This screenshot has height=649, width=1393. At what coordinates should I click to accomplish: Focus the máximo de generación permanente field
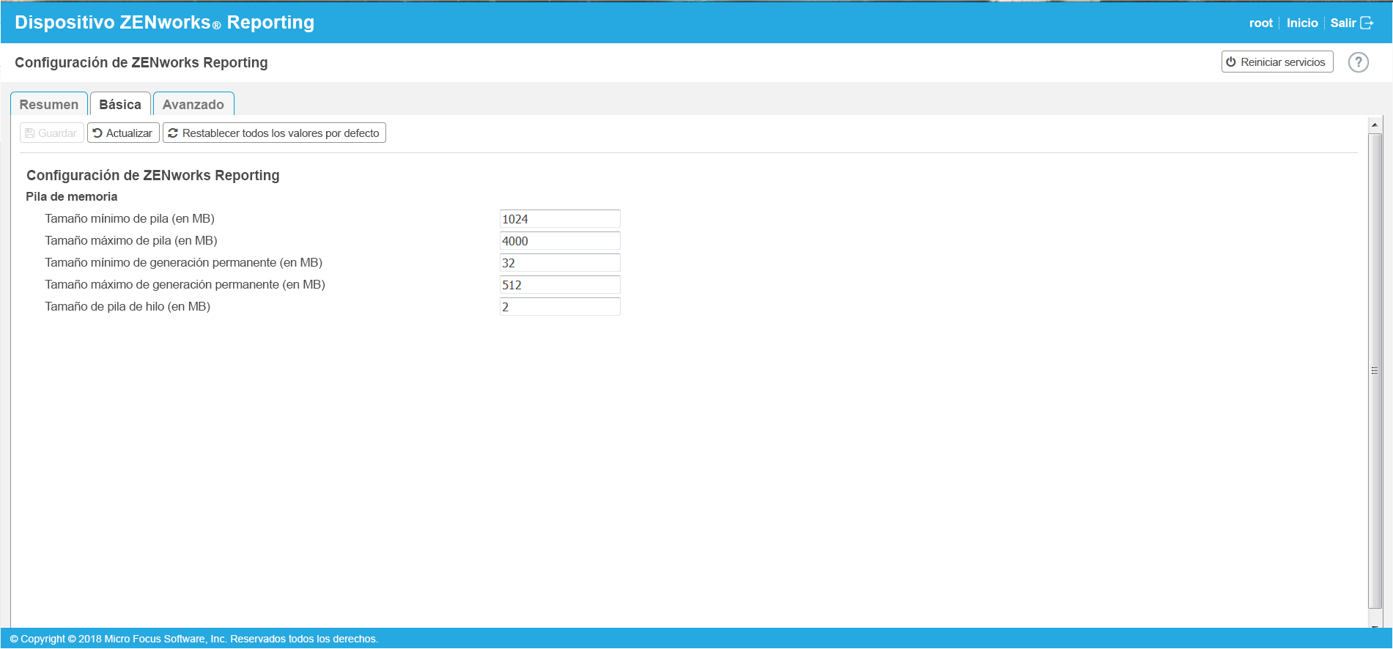click(x=560, y=285)
